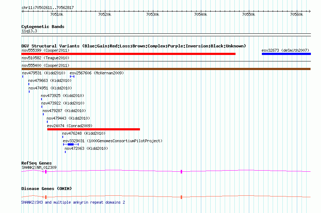Open the esv3329031 1000GenomesConsortiumPilotProject label
The width and height of the screenshot is (321, 213).
pyautogui.click(x=113, y=141)
